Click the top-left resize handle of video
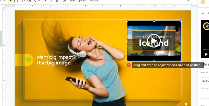The image size is (209, 106). point(127,21)
